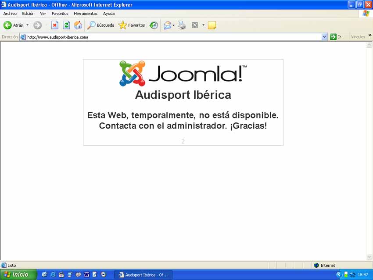Click the grey Forward arrow button

point(37,25)
